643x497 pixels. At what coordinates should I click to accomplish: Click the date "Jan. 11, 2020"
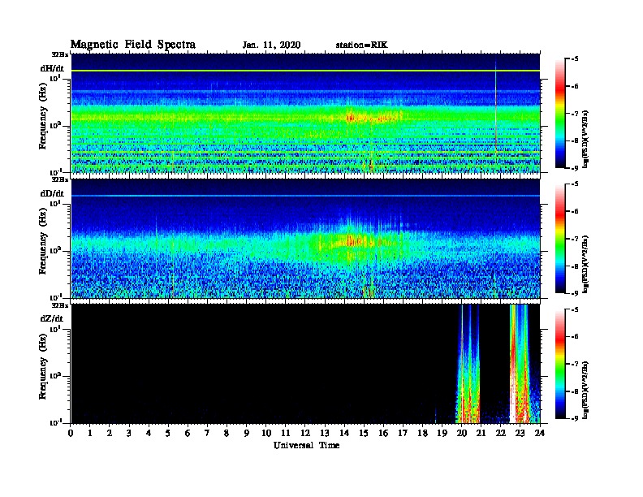tap(271, 45)
